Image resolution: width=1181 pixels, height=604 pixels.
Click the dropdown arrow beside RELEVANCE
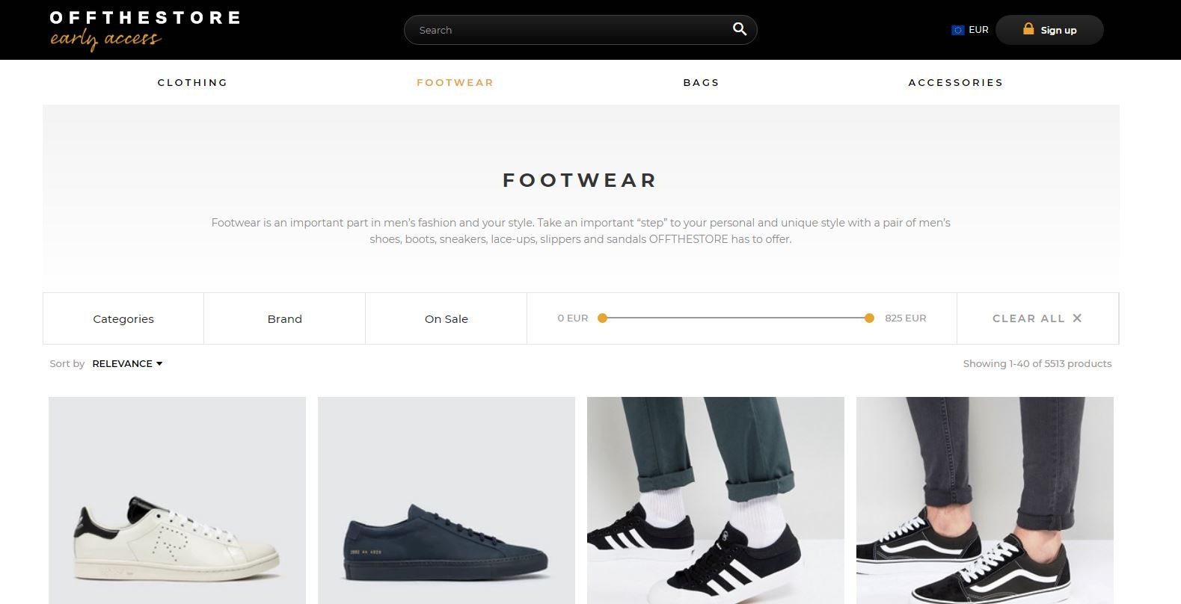[x=159, y=363]
